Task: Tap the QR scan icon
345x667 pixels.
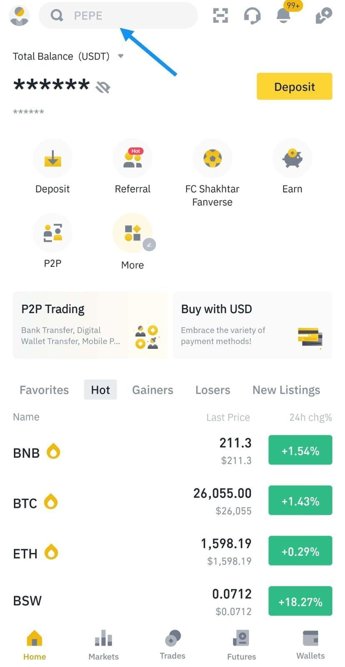Action: click(220, 15)
